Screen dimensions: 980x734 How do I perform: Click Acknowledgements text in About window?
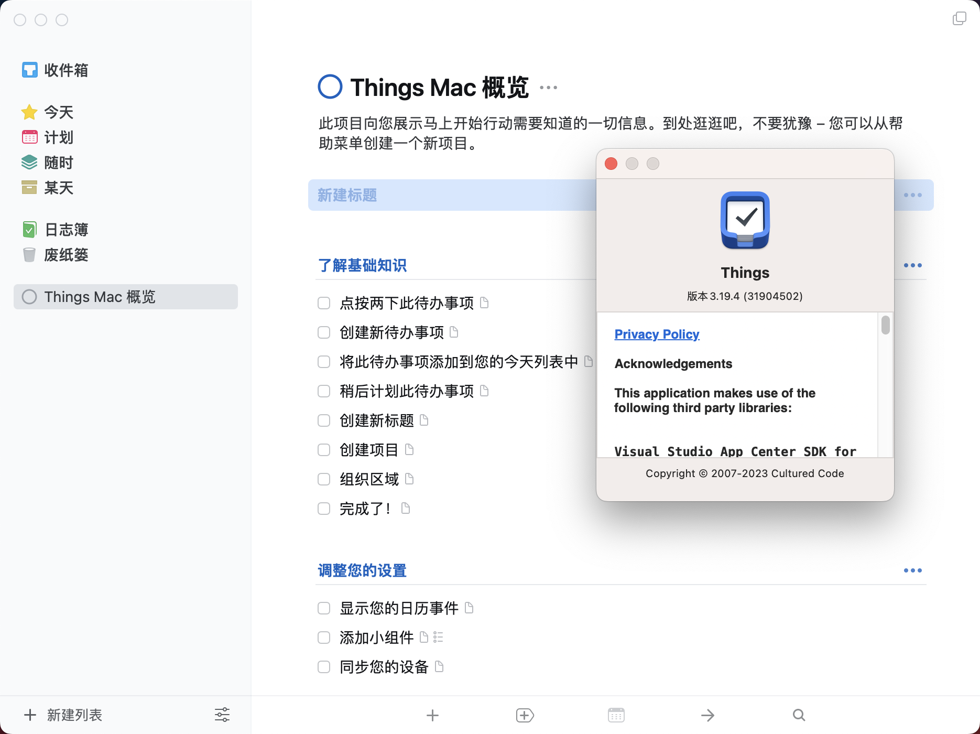(x=673, y=364)
